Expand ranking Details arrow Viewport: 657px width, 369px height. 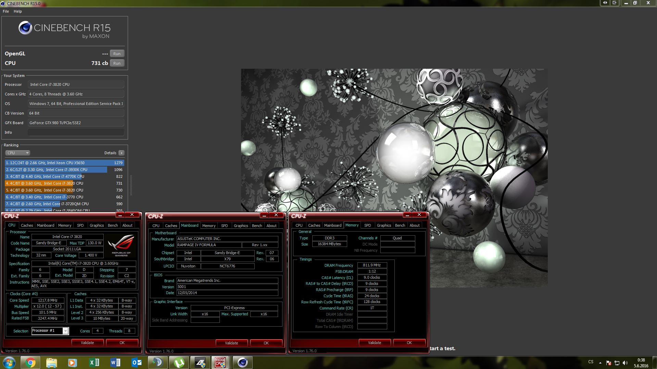pos(122,153)
